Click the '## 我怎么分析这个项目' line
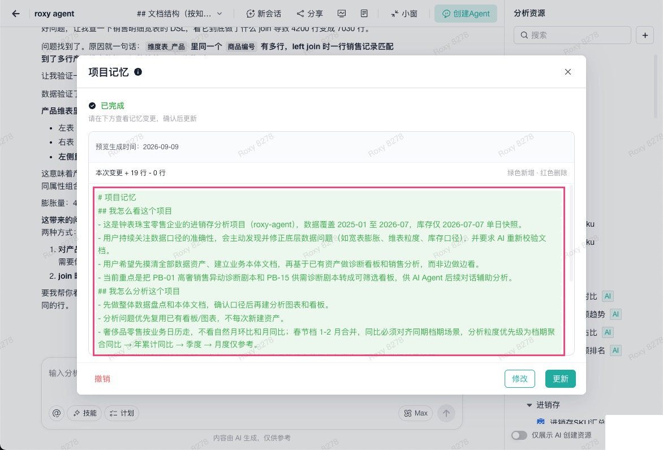This screenshot has height=450, width=663. (139, 291)
